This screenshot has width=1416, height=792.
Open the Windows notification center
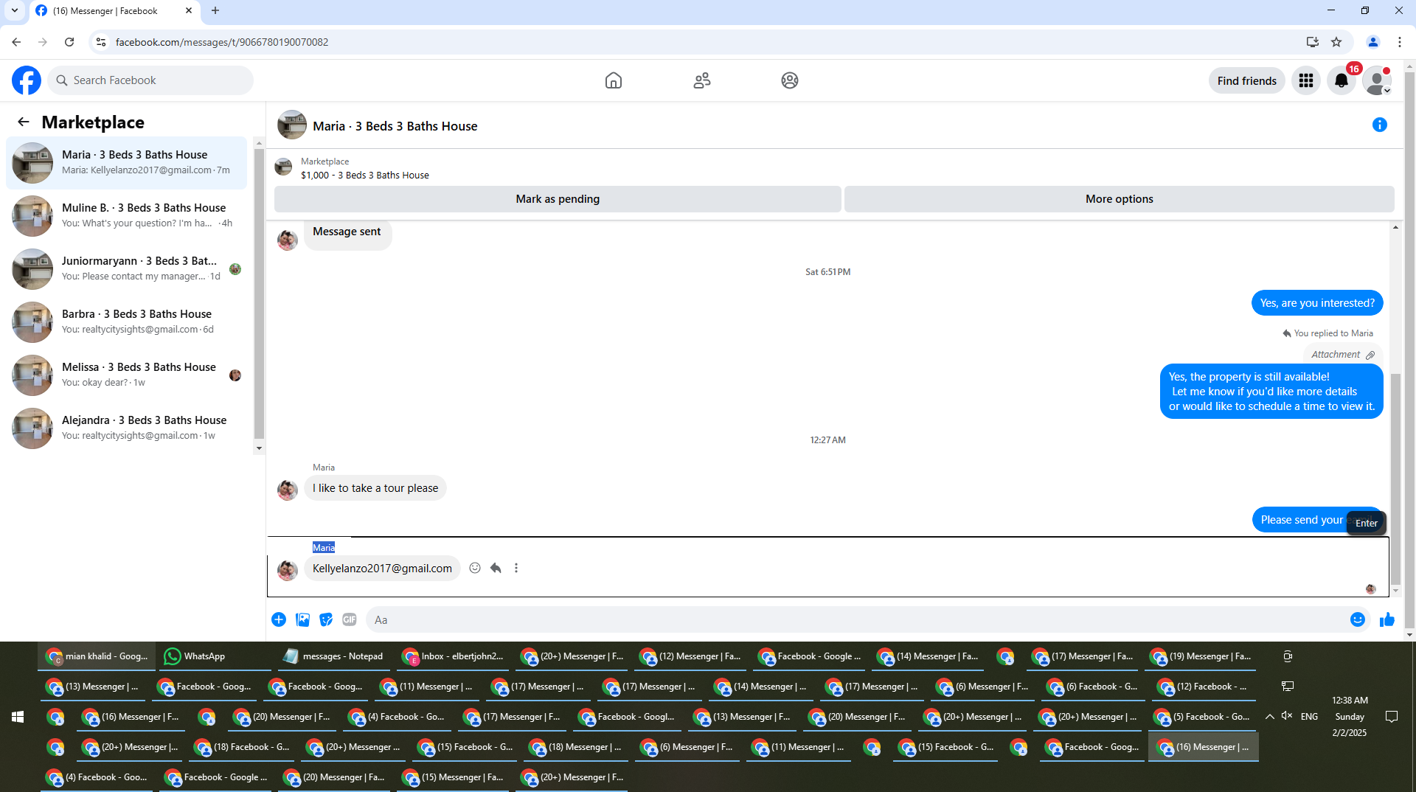(x=1392, y=717)
